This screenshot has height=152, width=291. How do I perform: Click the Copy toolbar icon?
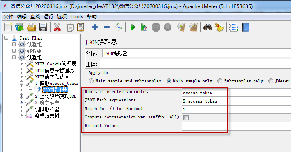[x=69, y=27]
